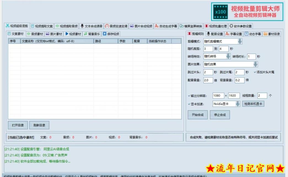Switch to the 配音设置 tab
Screen dimensions: 288x177
point(216,34)
